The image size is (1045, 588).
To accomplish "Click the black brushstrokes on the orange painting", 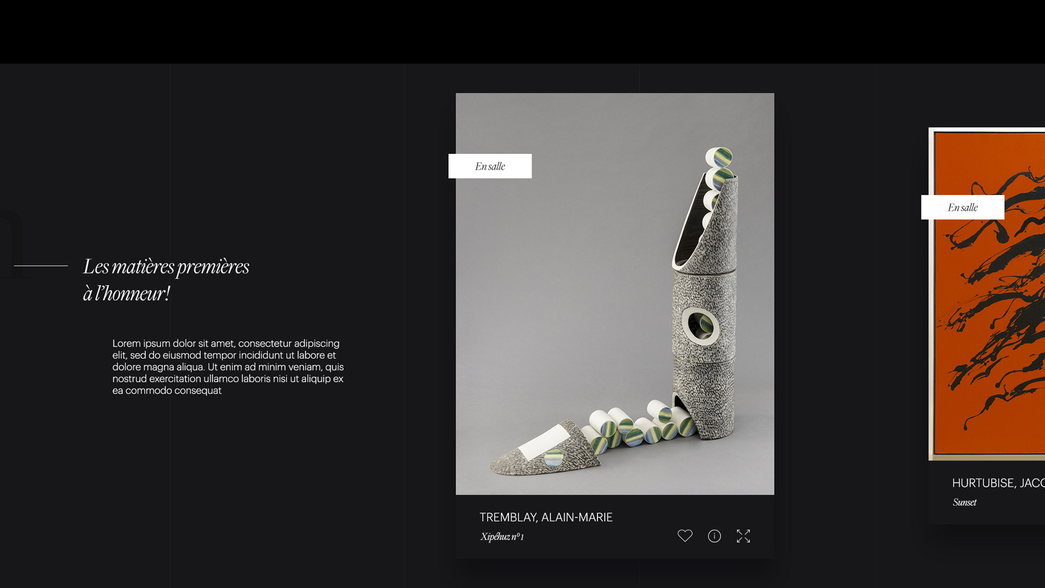I will 996,294.
